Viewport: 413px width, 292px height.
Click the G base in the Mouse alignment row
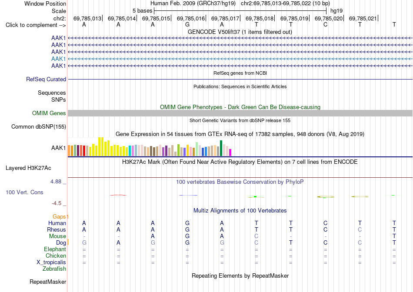[x=187, y=236]
